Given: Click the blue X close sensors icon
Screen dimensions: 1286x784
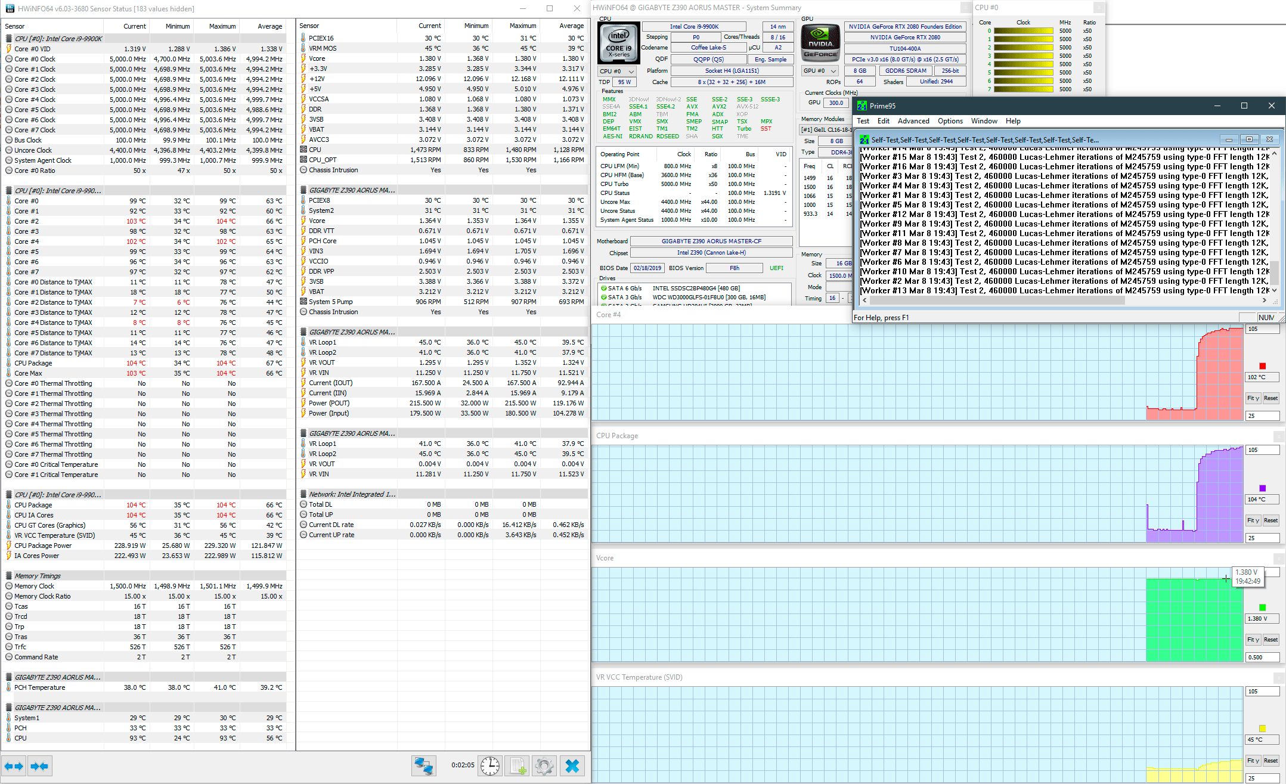Looking at the screenshot, I should (x=572, y=766).
